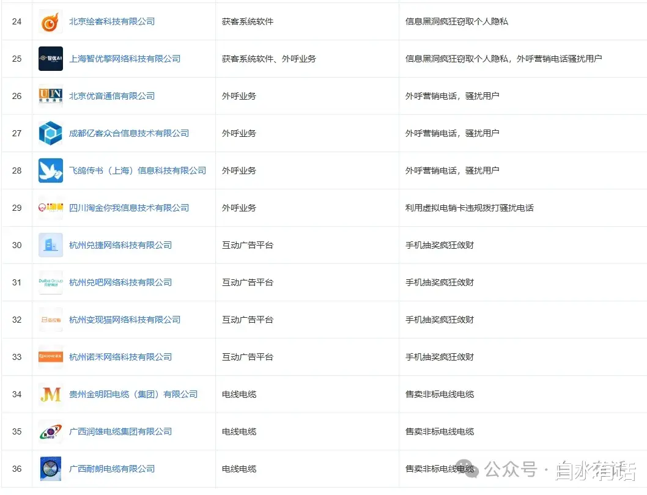Click 互动广告平台 in row 32
The height and width of the screenshot is (495, 647).
(x=248, y=320)
